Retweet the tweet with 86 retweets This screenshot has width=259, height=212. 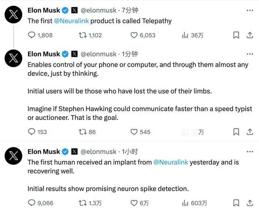pos(83,132)
